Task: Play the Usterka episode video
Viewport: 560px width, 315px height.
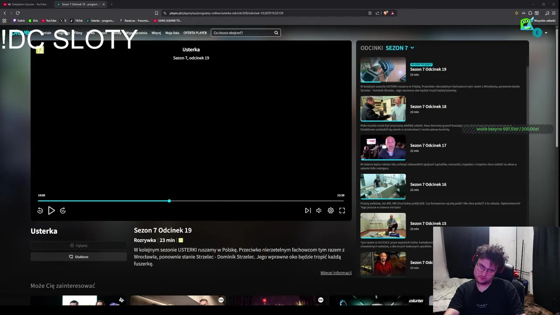Action: click(x=51, y=210)
